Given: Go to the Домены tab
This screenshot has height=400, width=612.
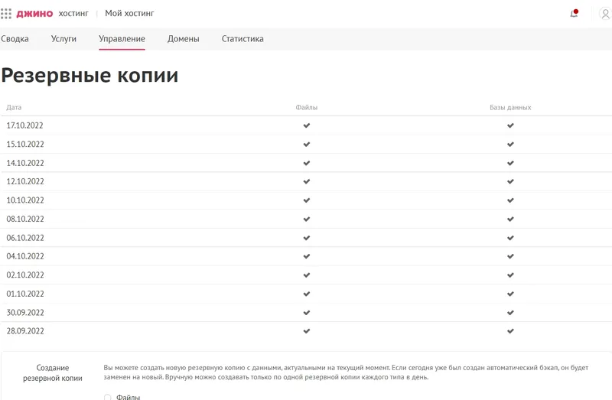Looking at the screenshot, I should tap(184, 39).
